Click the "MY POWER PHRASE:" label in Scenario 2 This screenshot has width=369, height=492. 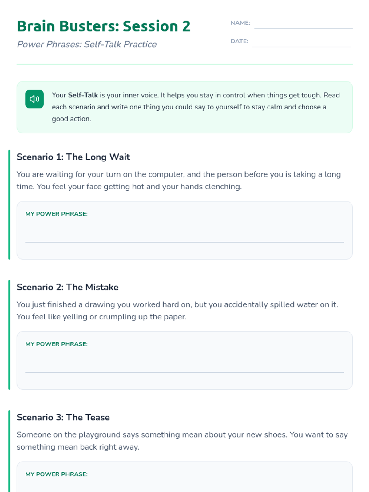tap(56, 344)
